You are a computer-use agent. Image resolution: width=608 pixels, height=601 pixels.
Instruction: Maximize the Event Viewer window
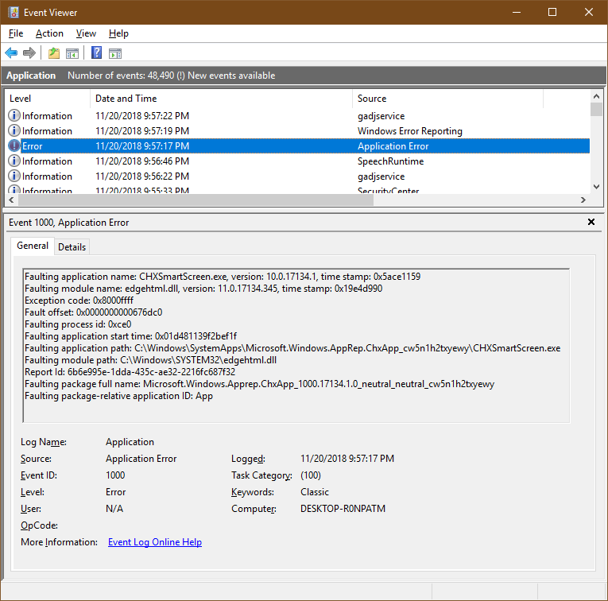[x=552, y=12]
